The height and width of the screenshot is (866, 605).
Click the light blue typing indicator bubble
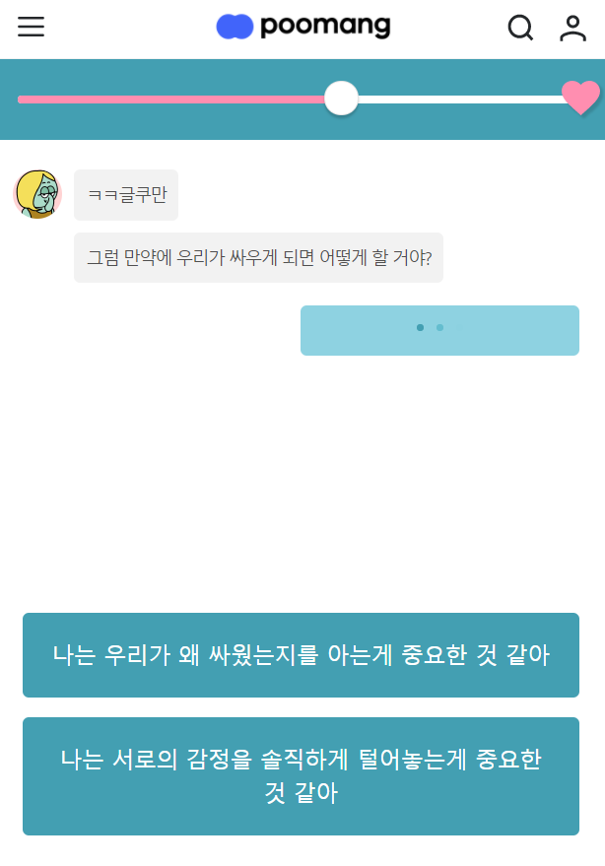coord(439,330)
